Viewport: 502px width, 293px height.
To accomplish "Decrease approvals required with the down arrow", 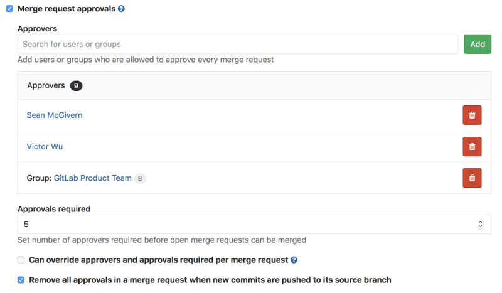I will point(481,226).
